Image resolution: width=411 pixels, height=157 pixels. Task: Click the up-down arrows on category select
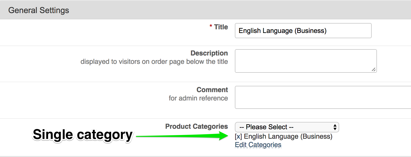click(335, 127)
